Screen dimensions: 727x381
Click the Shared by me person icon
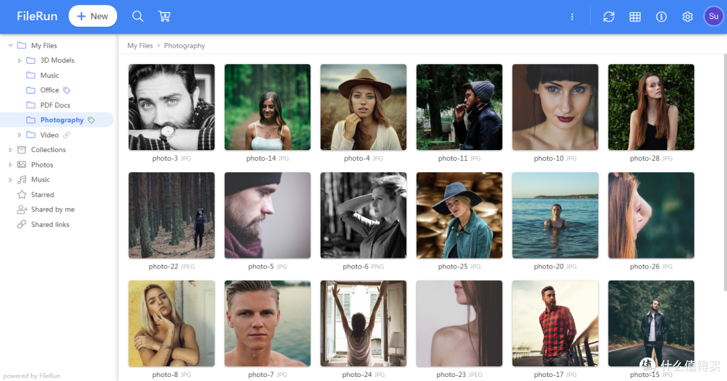pyautogui.click(x=22, y=209)
